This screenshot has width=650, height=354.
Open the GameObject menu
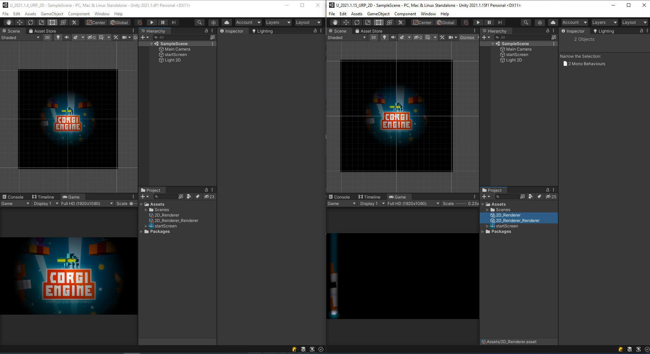point(52,14)
